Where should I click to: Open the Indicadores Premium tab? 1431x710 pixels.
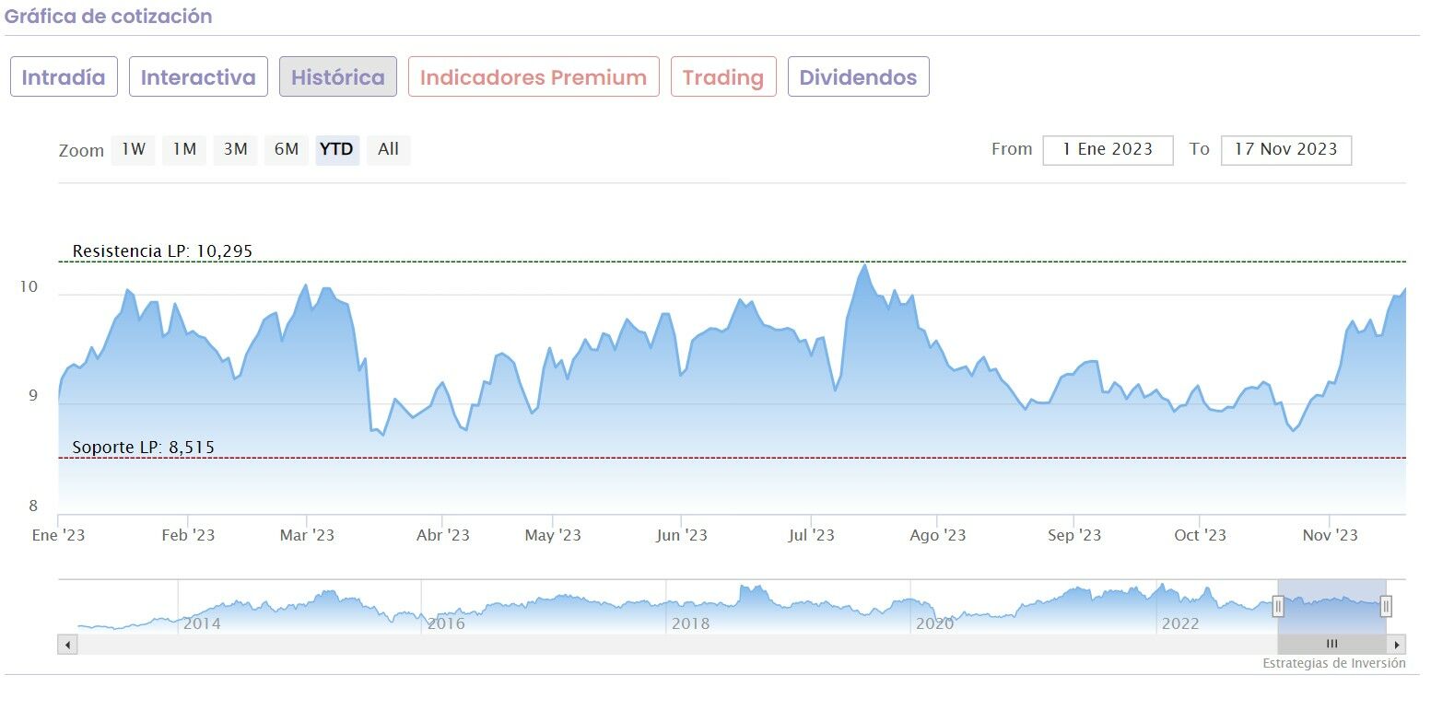point(534,77)
